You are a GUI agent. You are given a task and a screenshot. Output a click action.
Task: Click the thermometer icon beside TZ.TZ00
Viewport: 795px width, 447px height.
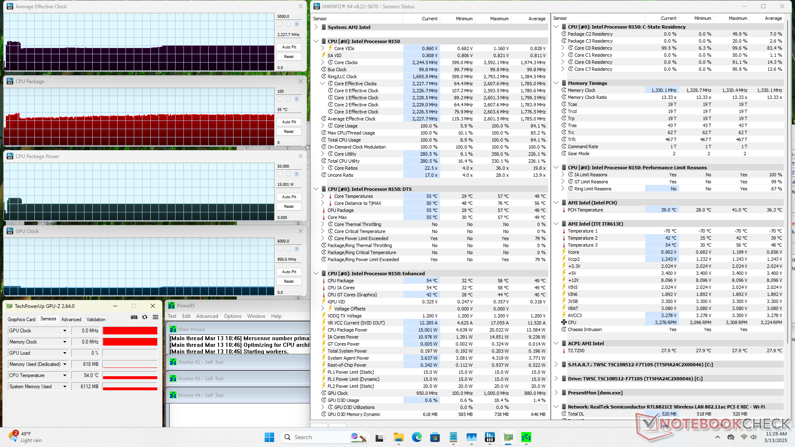564,351
